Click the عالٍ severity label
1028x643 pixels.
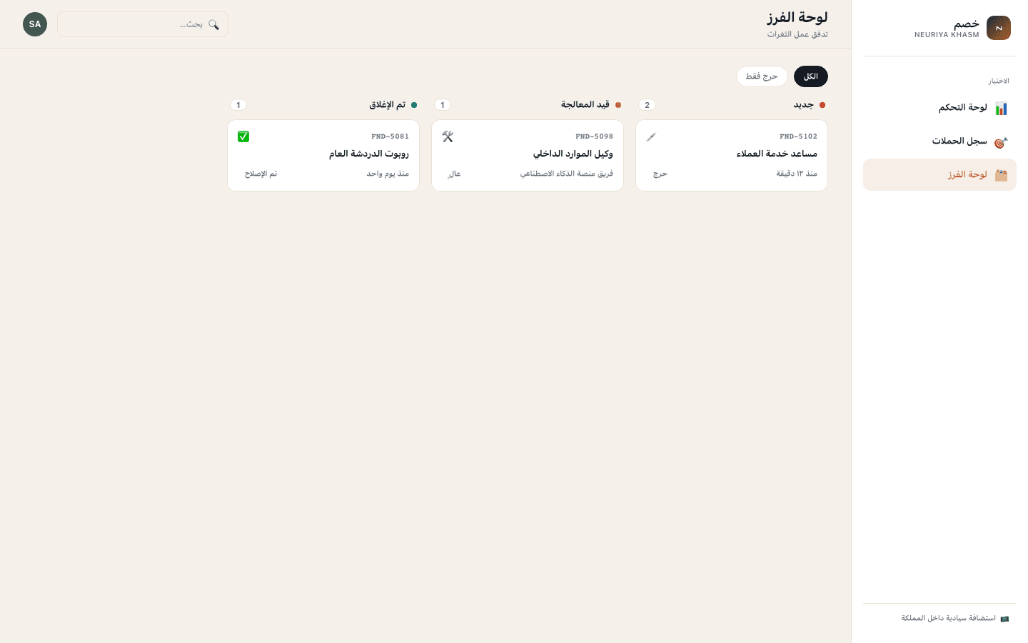[454, 174]
